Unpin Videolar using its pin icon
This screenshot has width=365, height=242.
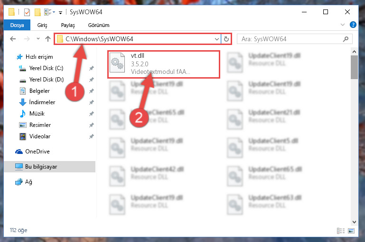point(92,136)
